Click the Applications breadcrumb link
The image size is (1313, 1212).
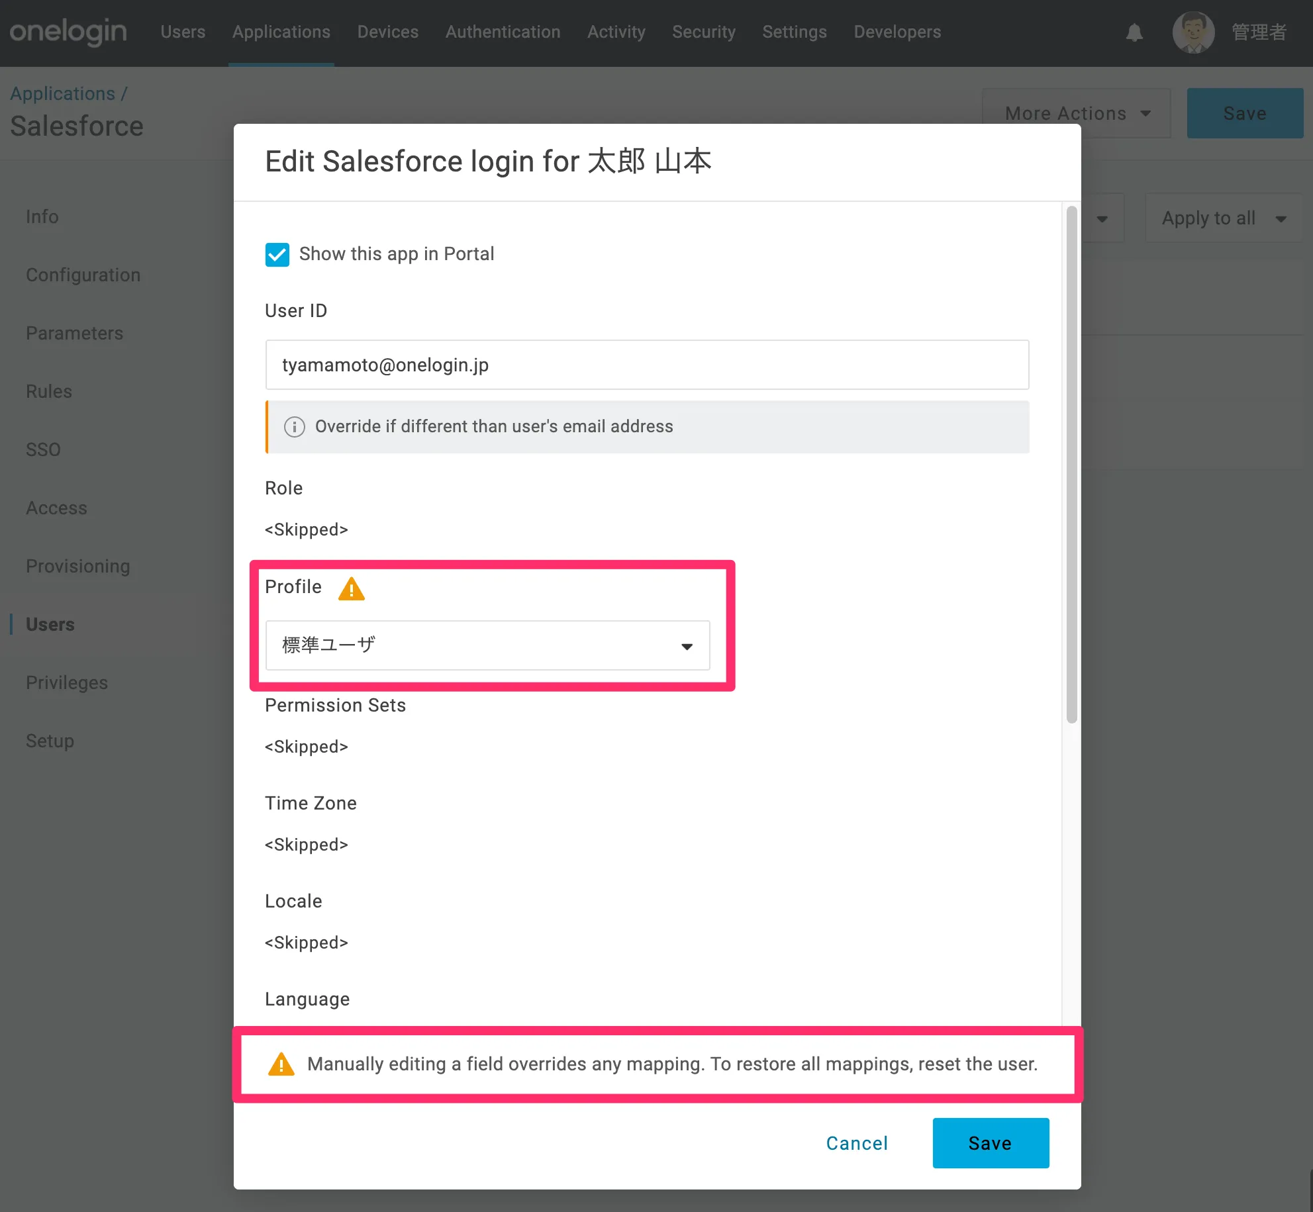click(x=62, y=94)
